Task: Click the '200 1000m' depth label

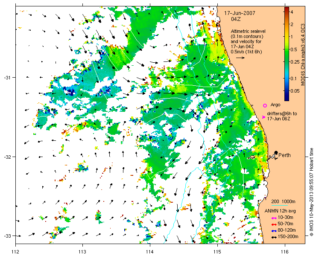Action: (284, 202)
